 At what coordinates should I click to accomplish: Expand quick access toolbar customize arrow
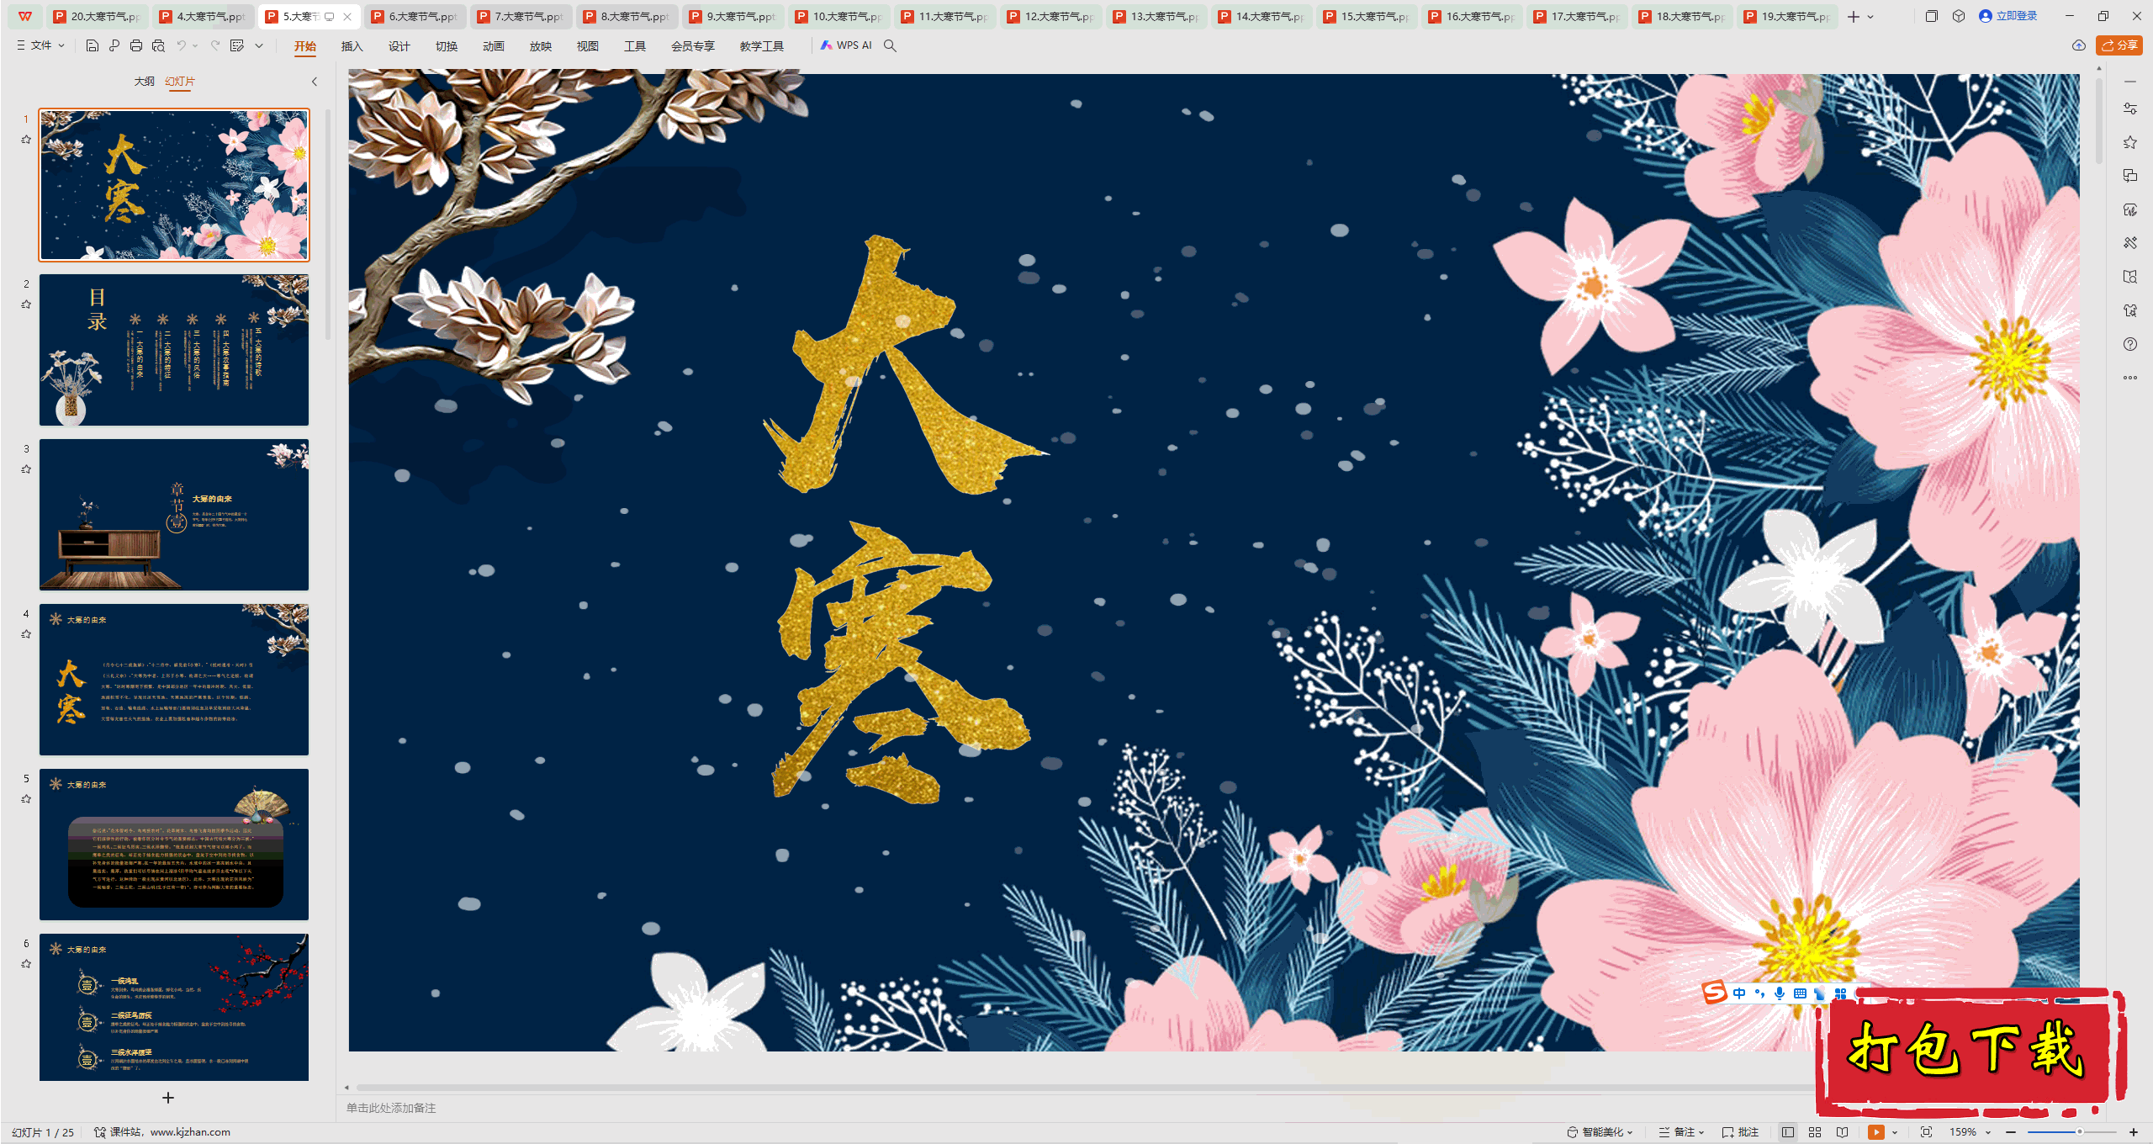point(259,45)
